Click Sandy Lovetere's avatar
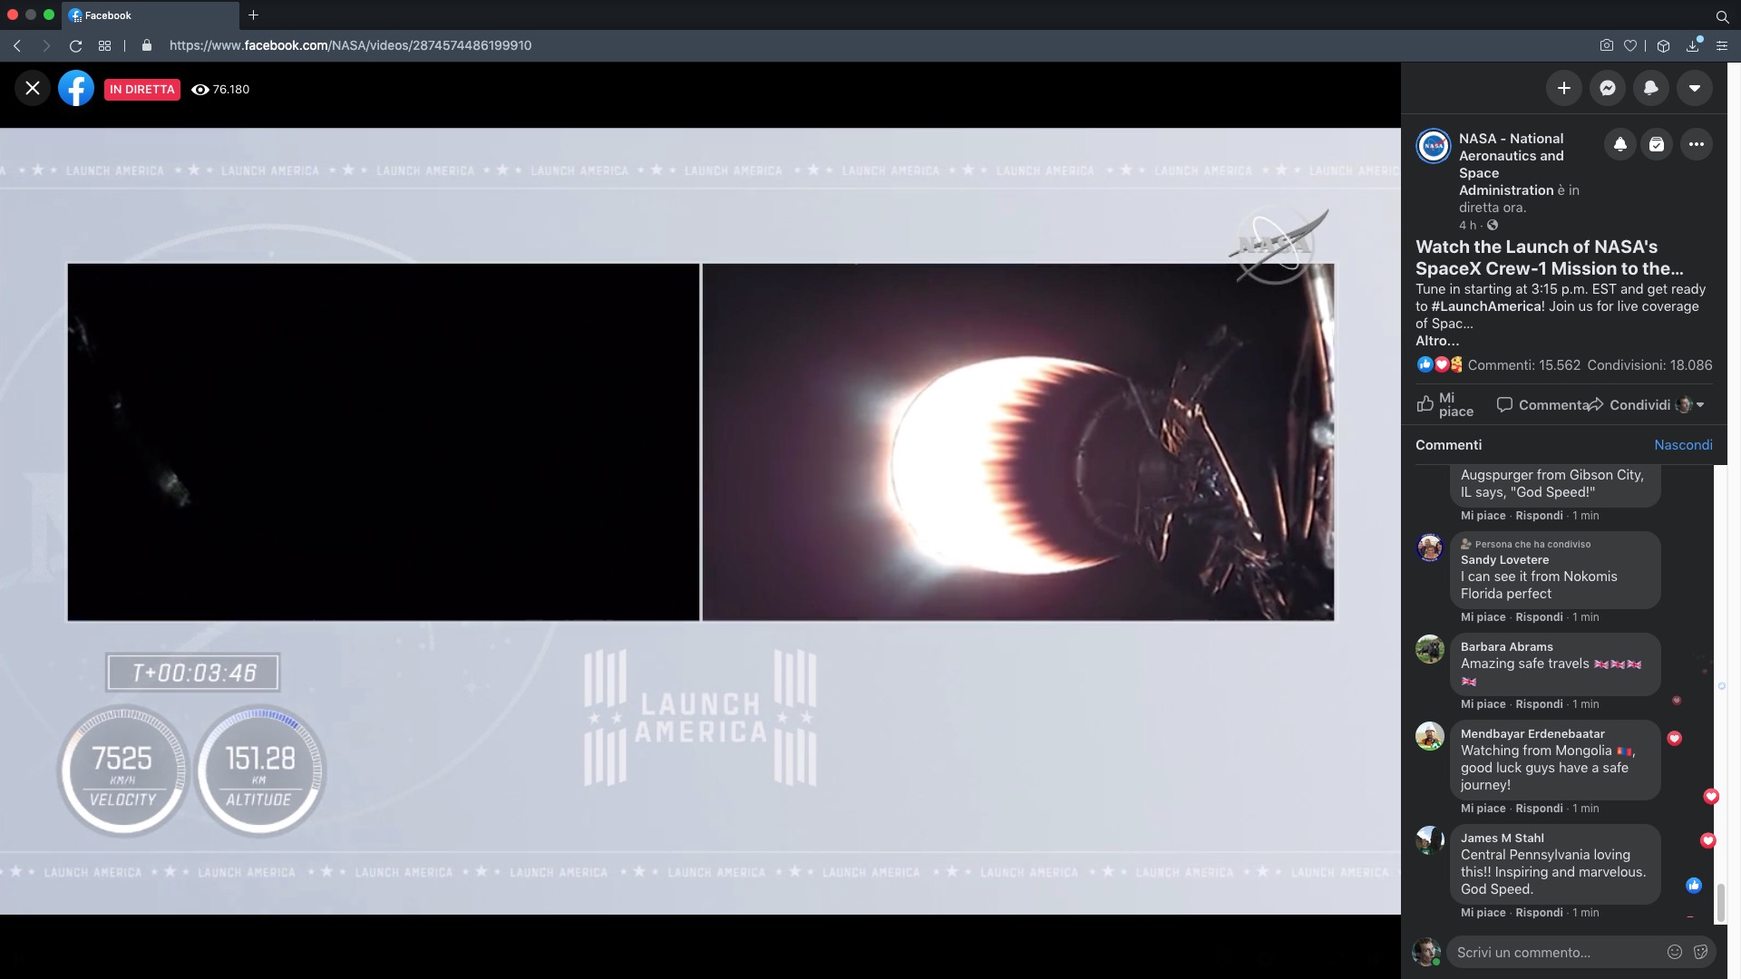Screen dimensions: 1741x979 [1430, 548]
